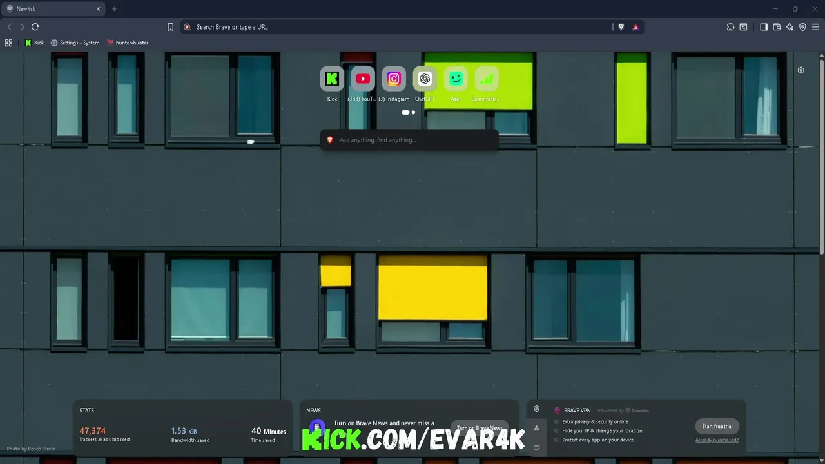Click the Photo by Bosco Shots credit
This screenshot has height=464, width=825.
(x=31, y=449)
